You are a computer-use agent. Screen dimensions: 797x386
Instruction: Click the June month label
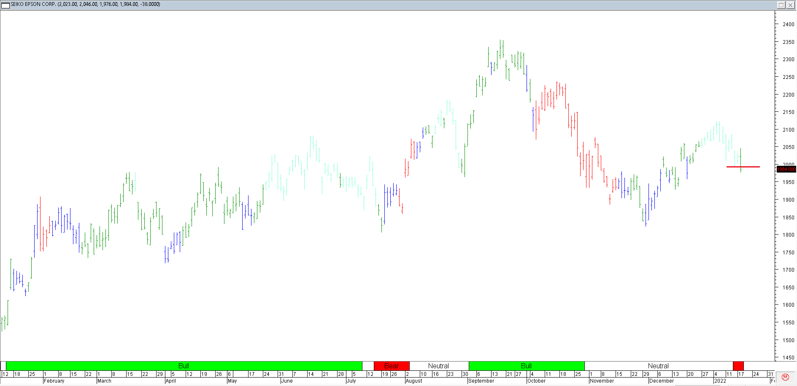pyautogui.click(x=287, y=381)
